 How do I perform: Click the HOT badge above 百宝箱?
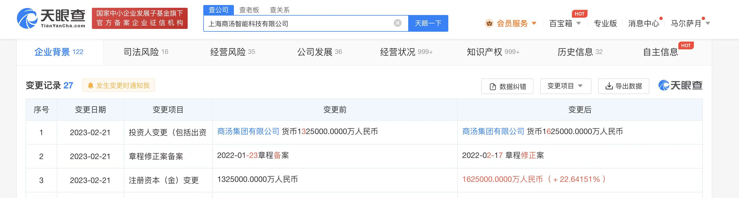point(579,14)
